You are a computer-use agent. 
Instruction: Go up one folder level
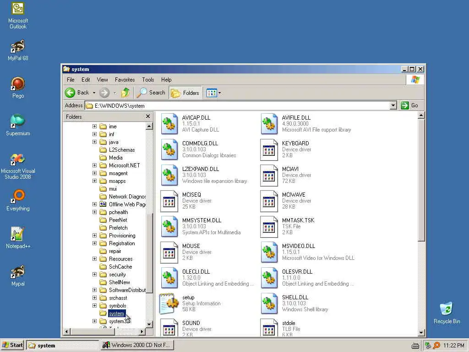[125, 93]
